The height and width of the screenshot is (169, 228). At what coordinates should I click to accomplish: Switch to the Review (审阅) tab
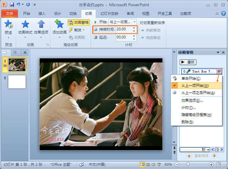pos(130,14)
